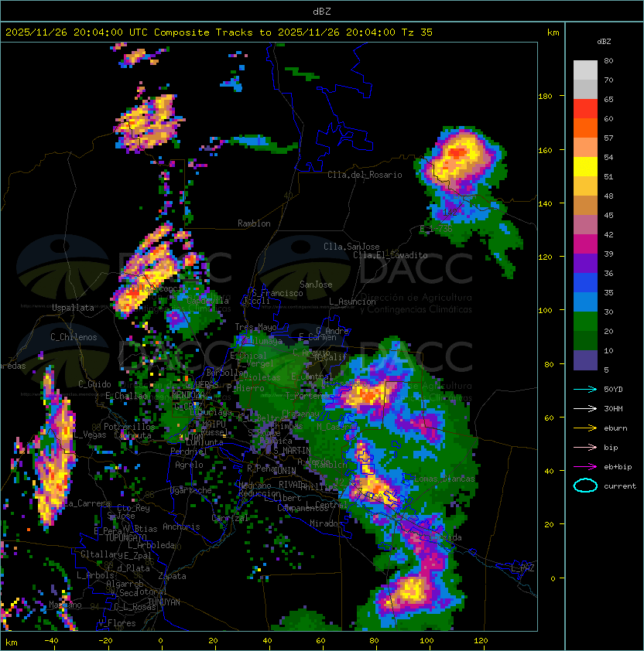Click the '50YD' legend label

point(613,390)
